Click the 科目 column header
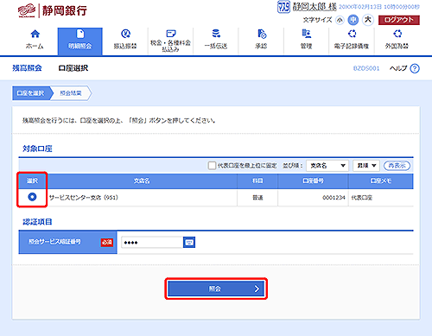This screenshot has height=336, width=432. coord(257,181)
